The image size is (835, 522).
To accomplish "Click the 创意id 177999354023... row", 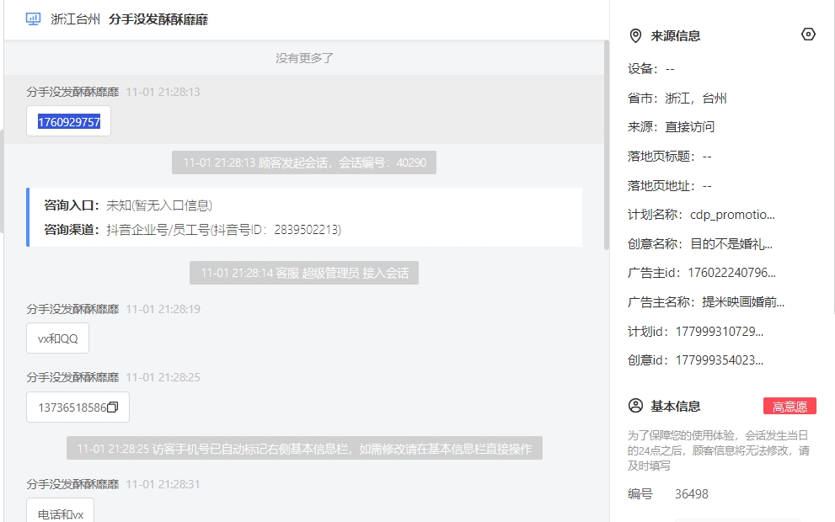I will pos(695,360).
